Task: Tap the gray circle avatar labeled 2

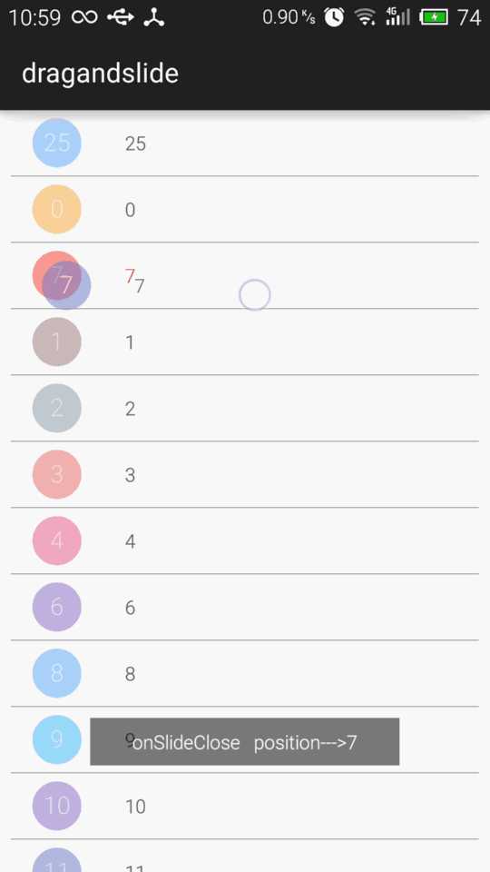Action: (56, 408)
